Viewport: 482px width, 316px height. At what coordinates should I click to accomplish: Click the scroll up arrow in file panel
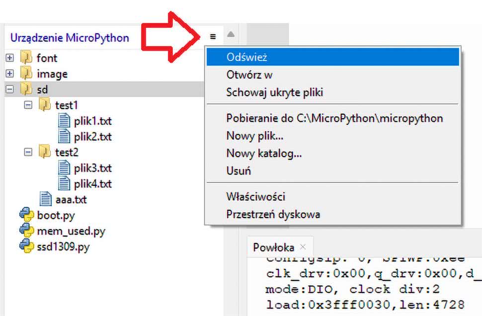click(231, 34)
